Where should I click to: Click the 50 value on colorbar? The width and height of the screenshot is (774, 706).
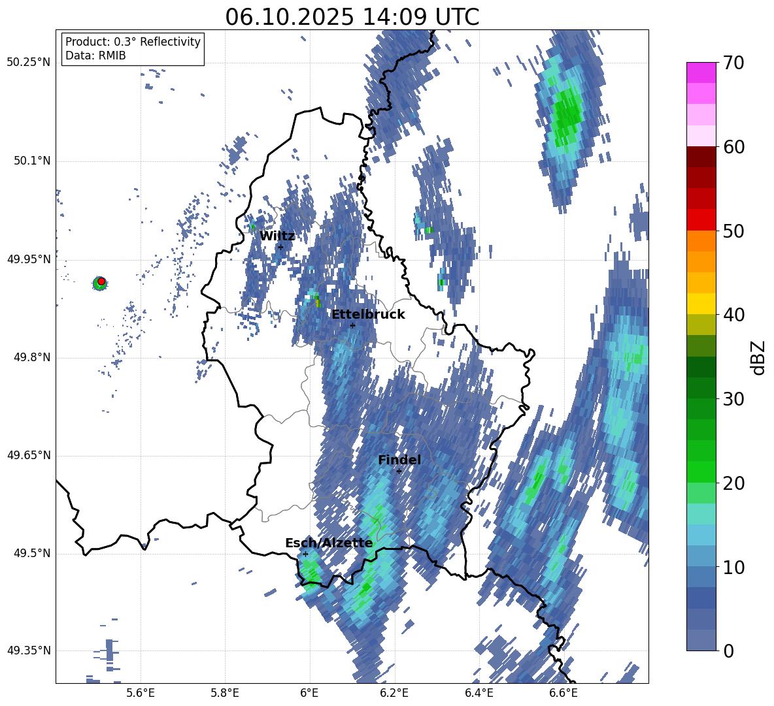[733, 231]
